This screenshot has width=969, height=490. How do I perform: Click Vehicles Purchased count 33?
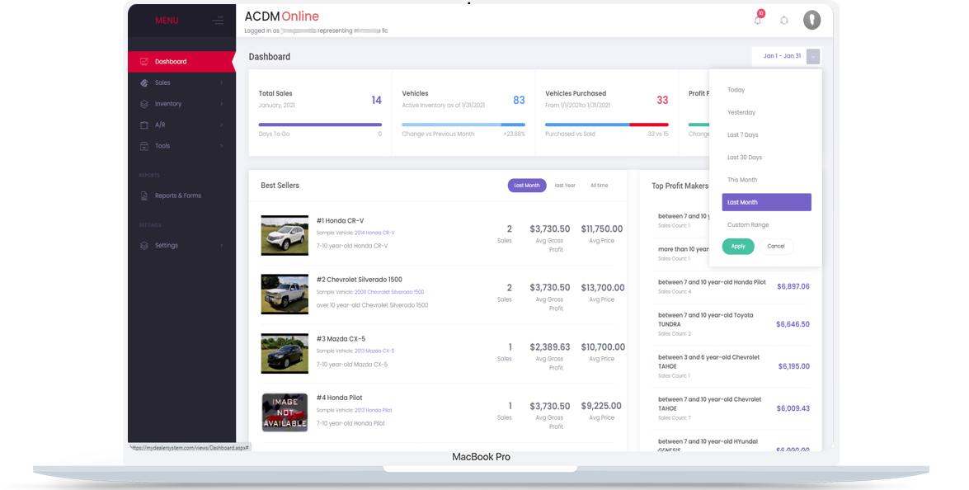[662, 100]
